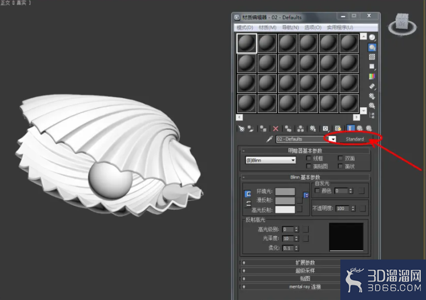This screenshot has height=300, width=426.
Task: Click the 高光级别 map button
Action: pyautogui.click(x=306, y=229)
